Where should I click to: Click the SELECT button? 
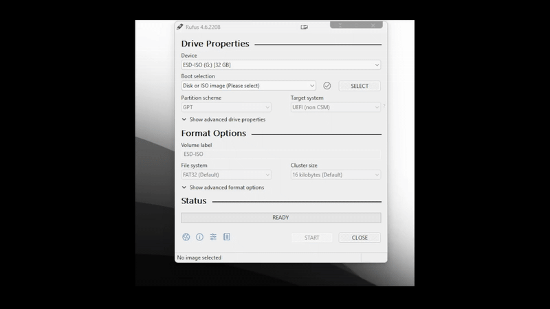point(360,86)
